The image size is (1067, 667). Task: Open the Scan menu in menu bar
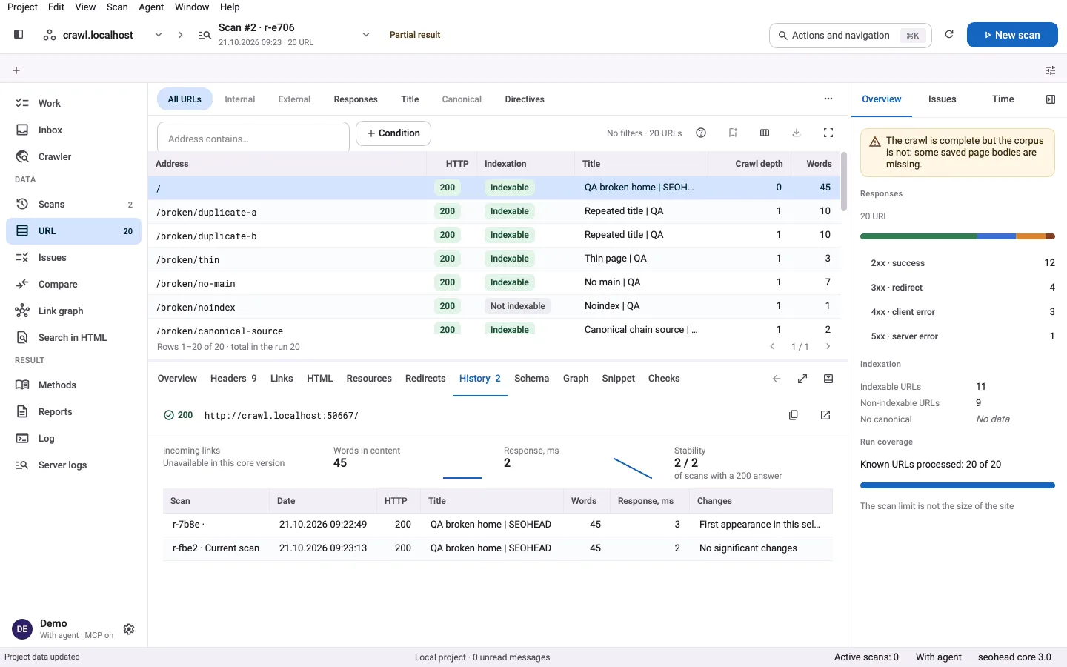[117, 7]
